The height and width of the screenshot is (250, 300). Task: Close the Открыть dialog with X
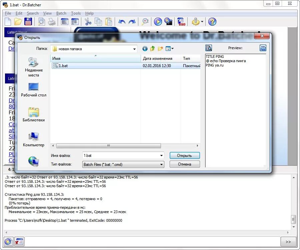(262, 36)
